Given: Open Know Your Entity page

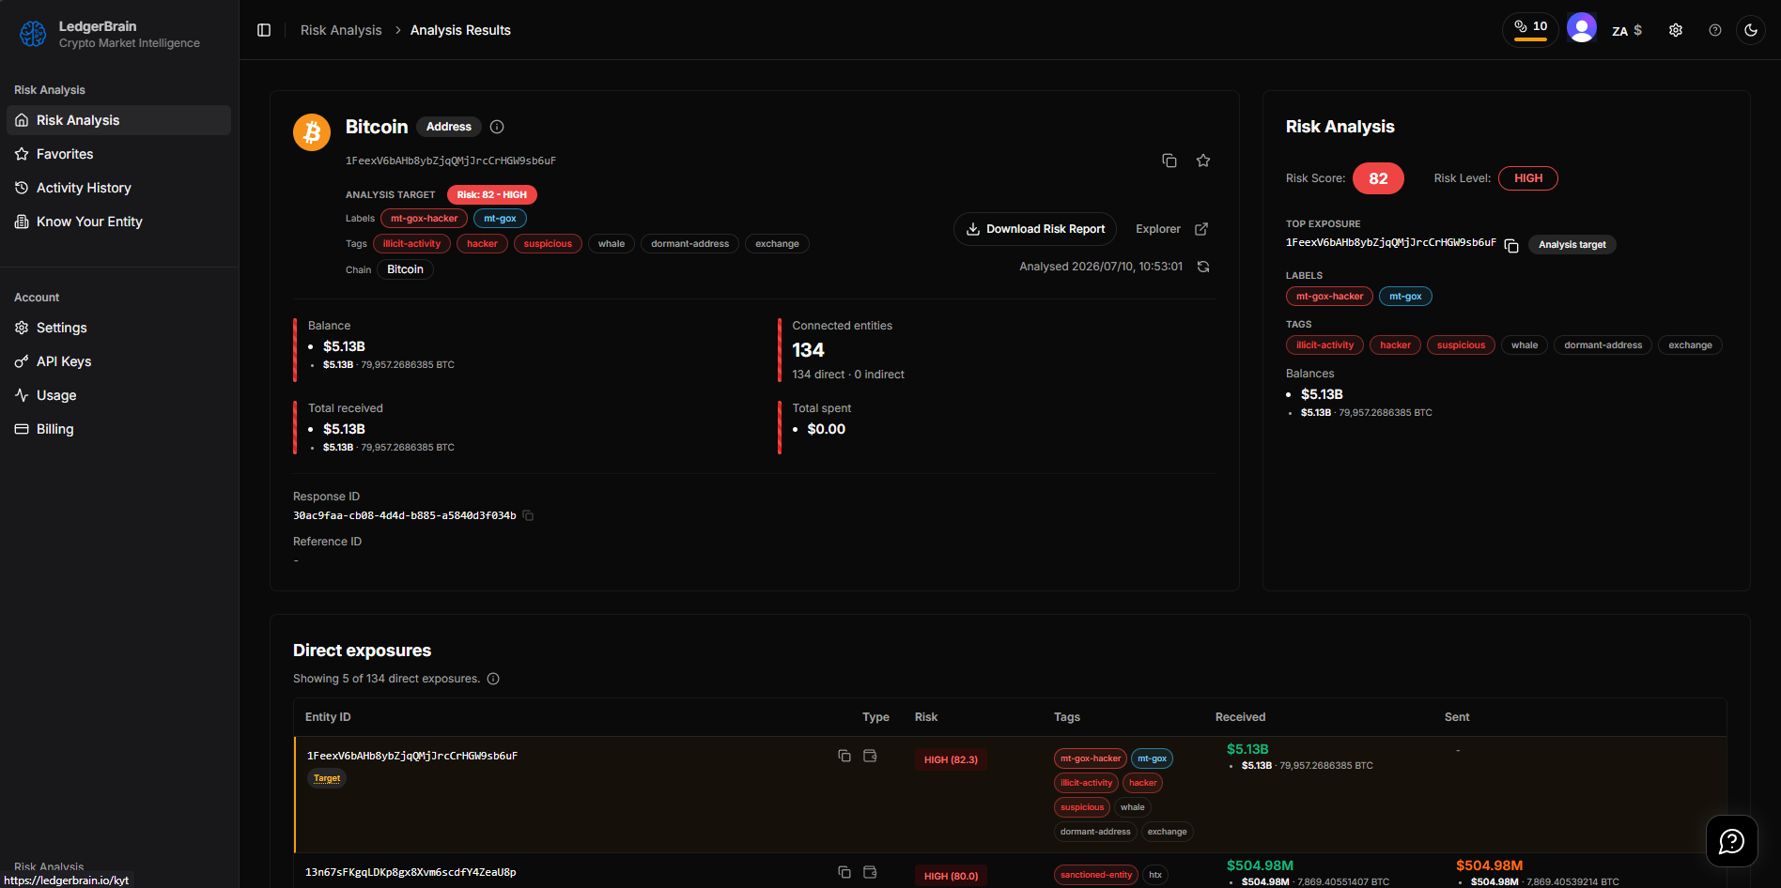Looking at the screenshot, I should pos(118,222).
